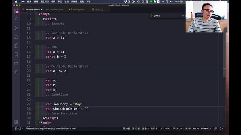Click the input source 'A' icon in the menu bar
Viewport: 241px width, 135px height.
coord(158,1)
